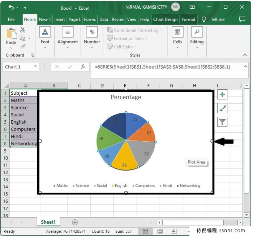Add a new sheet with plus icon

point(75,222)
